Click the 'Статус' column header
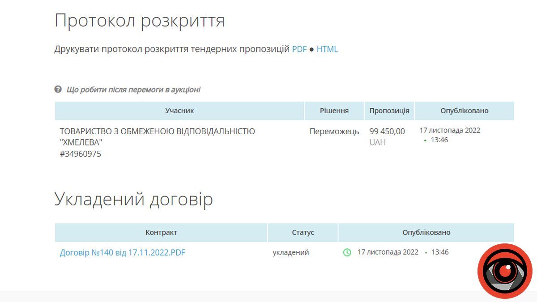 click(303, 232)
